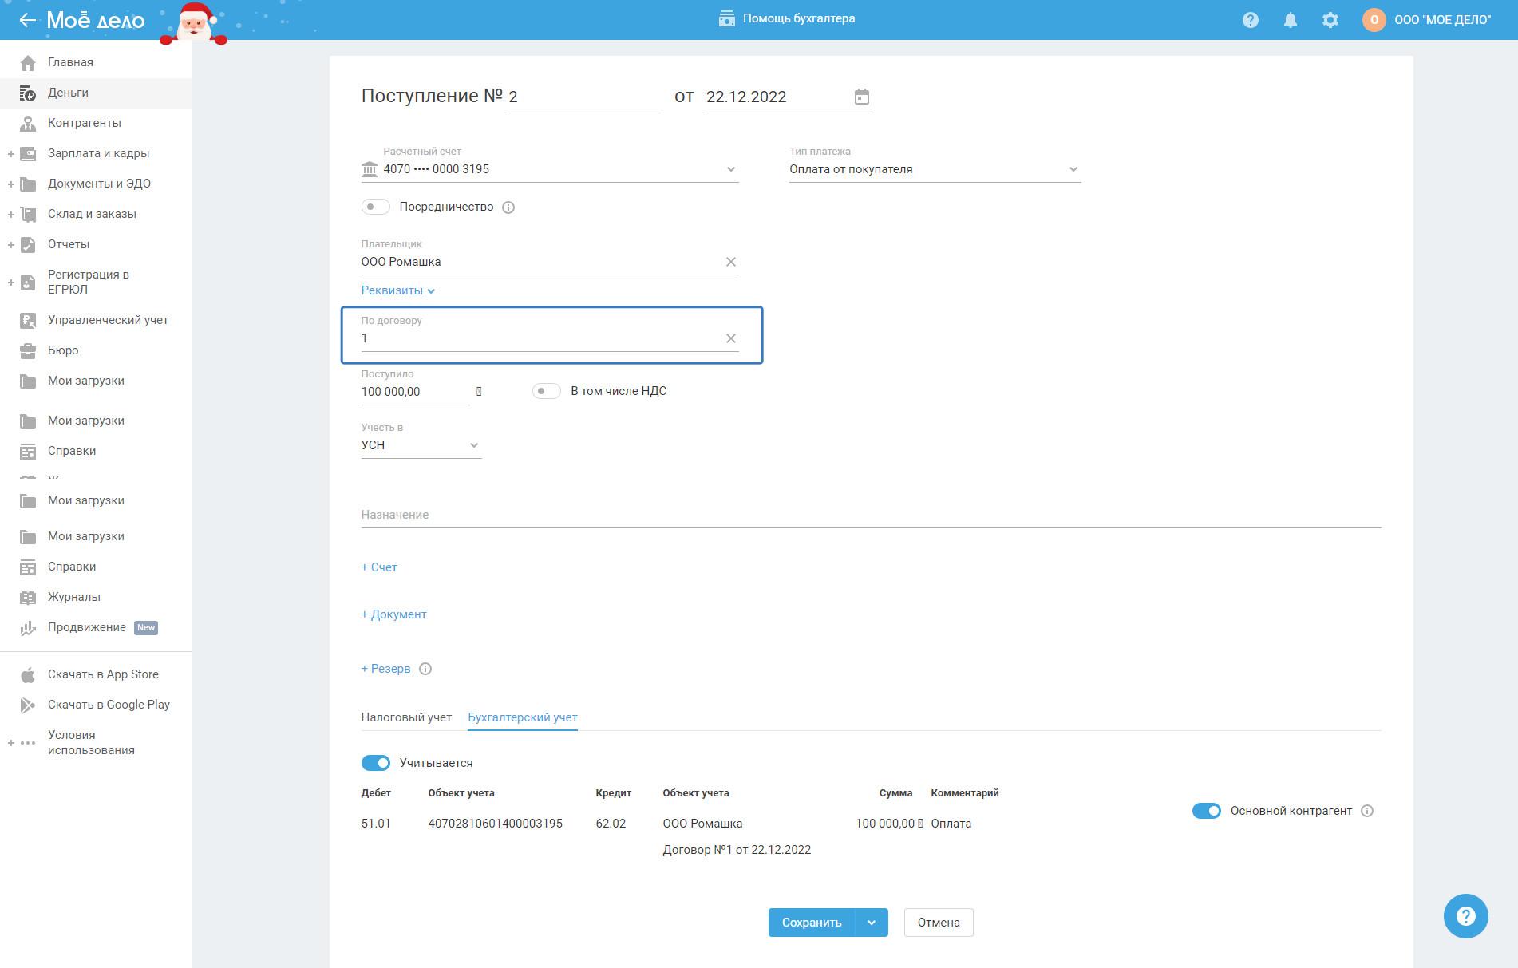Click the info icon next to Посредничество
Viewport: 1518px width, 968px height.
tap(508, 207)
